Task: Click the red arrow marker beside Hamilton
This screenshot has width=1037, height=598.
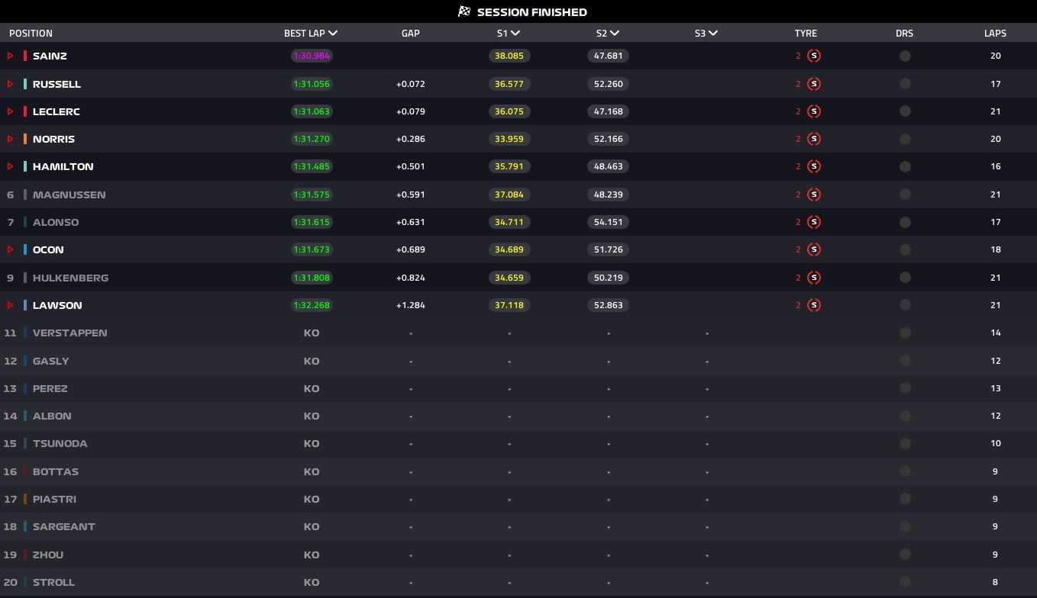Action: click(11, 166)
